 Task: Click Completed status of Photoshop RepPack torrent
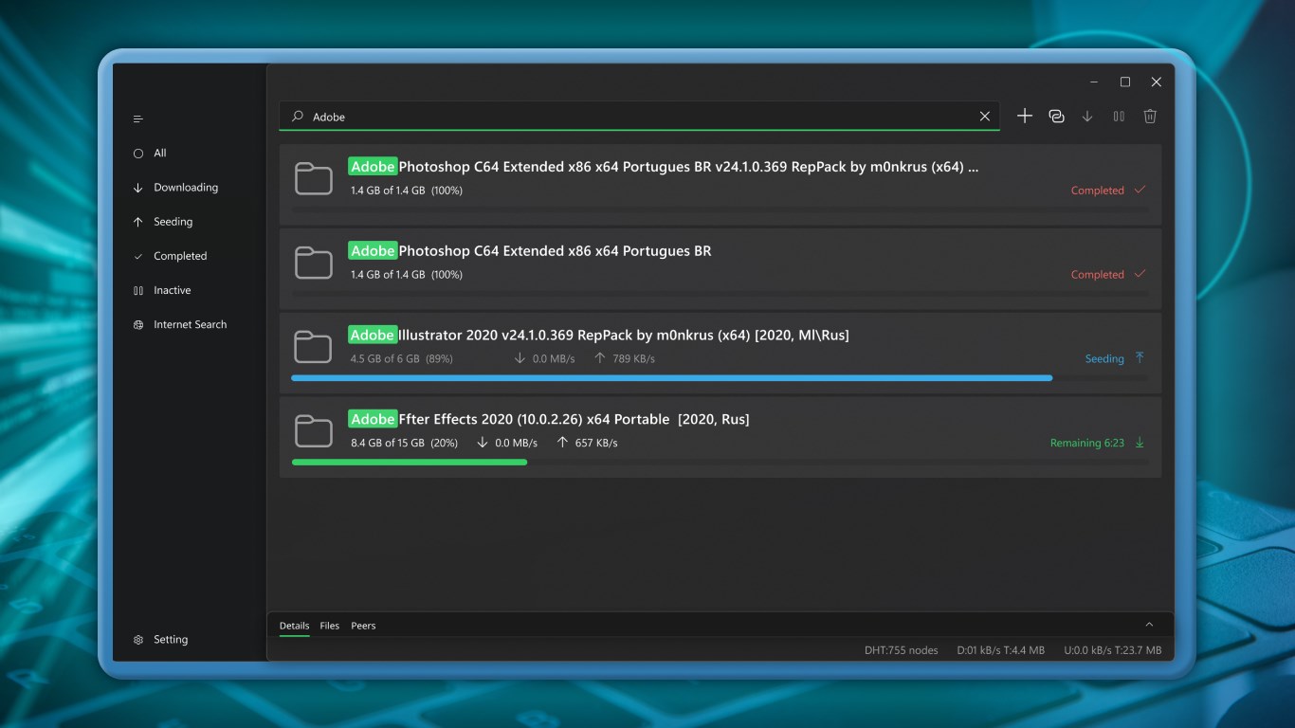point(1097,191)
